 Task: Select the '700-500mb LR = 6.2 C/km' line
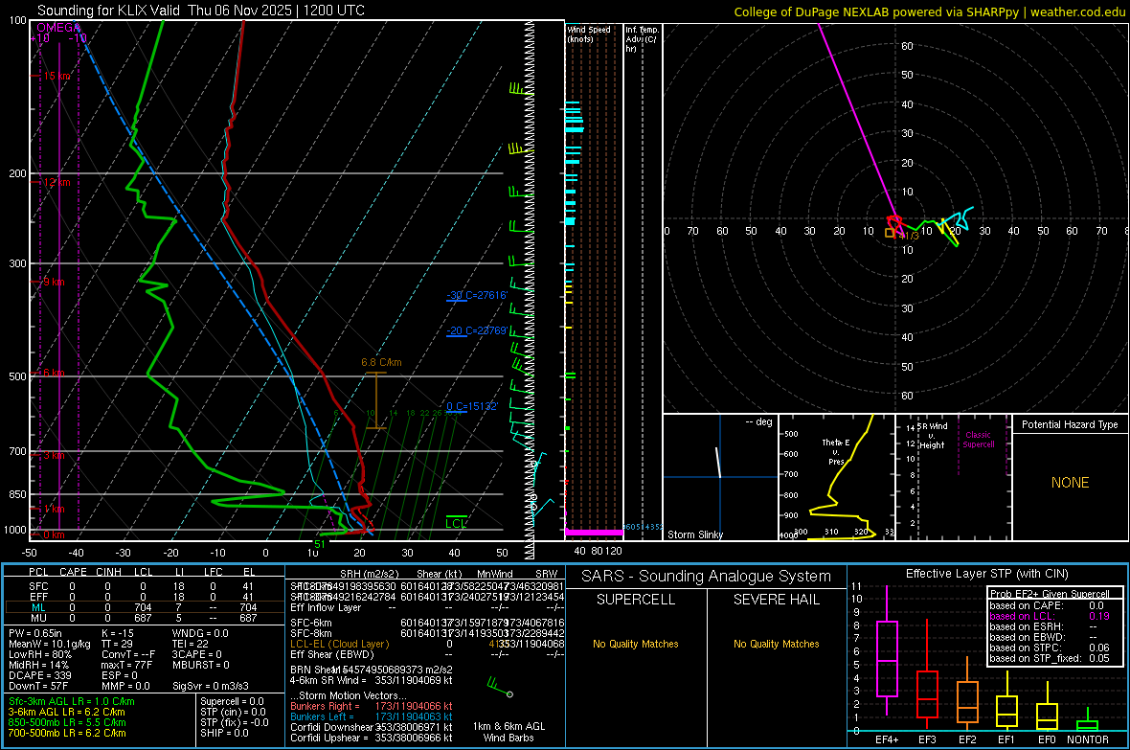tap(67, 733)
